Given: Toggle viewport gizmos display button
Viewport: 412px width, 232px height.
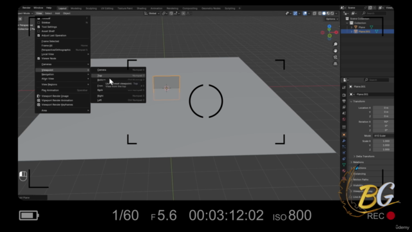Looking at the screenshot, I should click(295, 14).
